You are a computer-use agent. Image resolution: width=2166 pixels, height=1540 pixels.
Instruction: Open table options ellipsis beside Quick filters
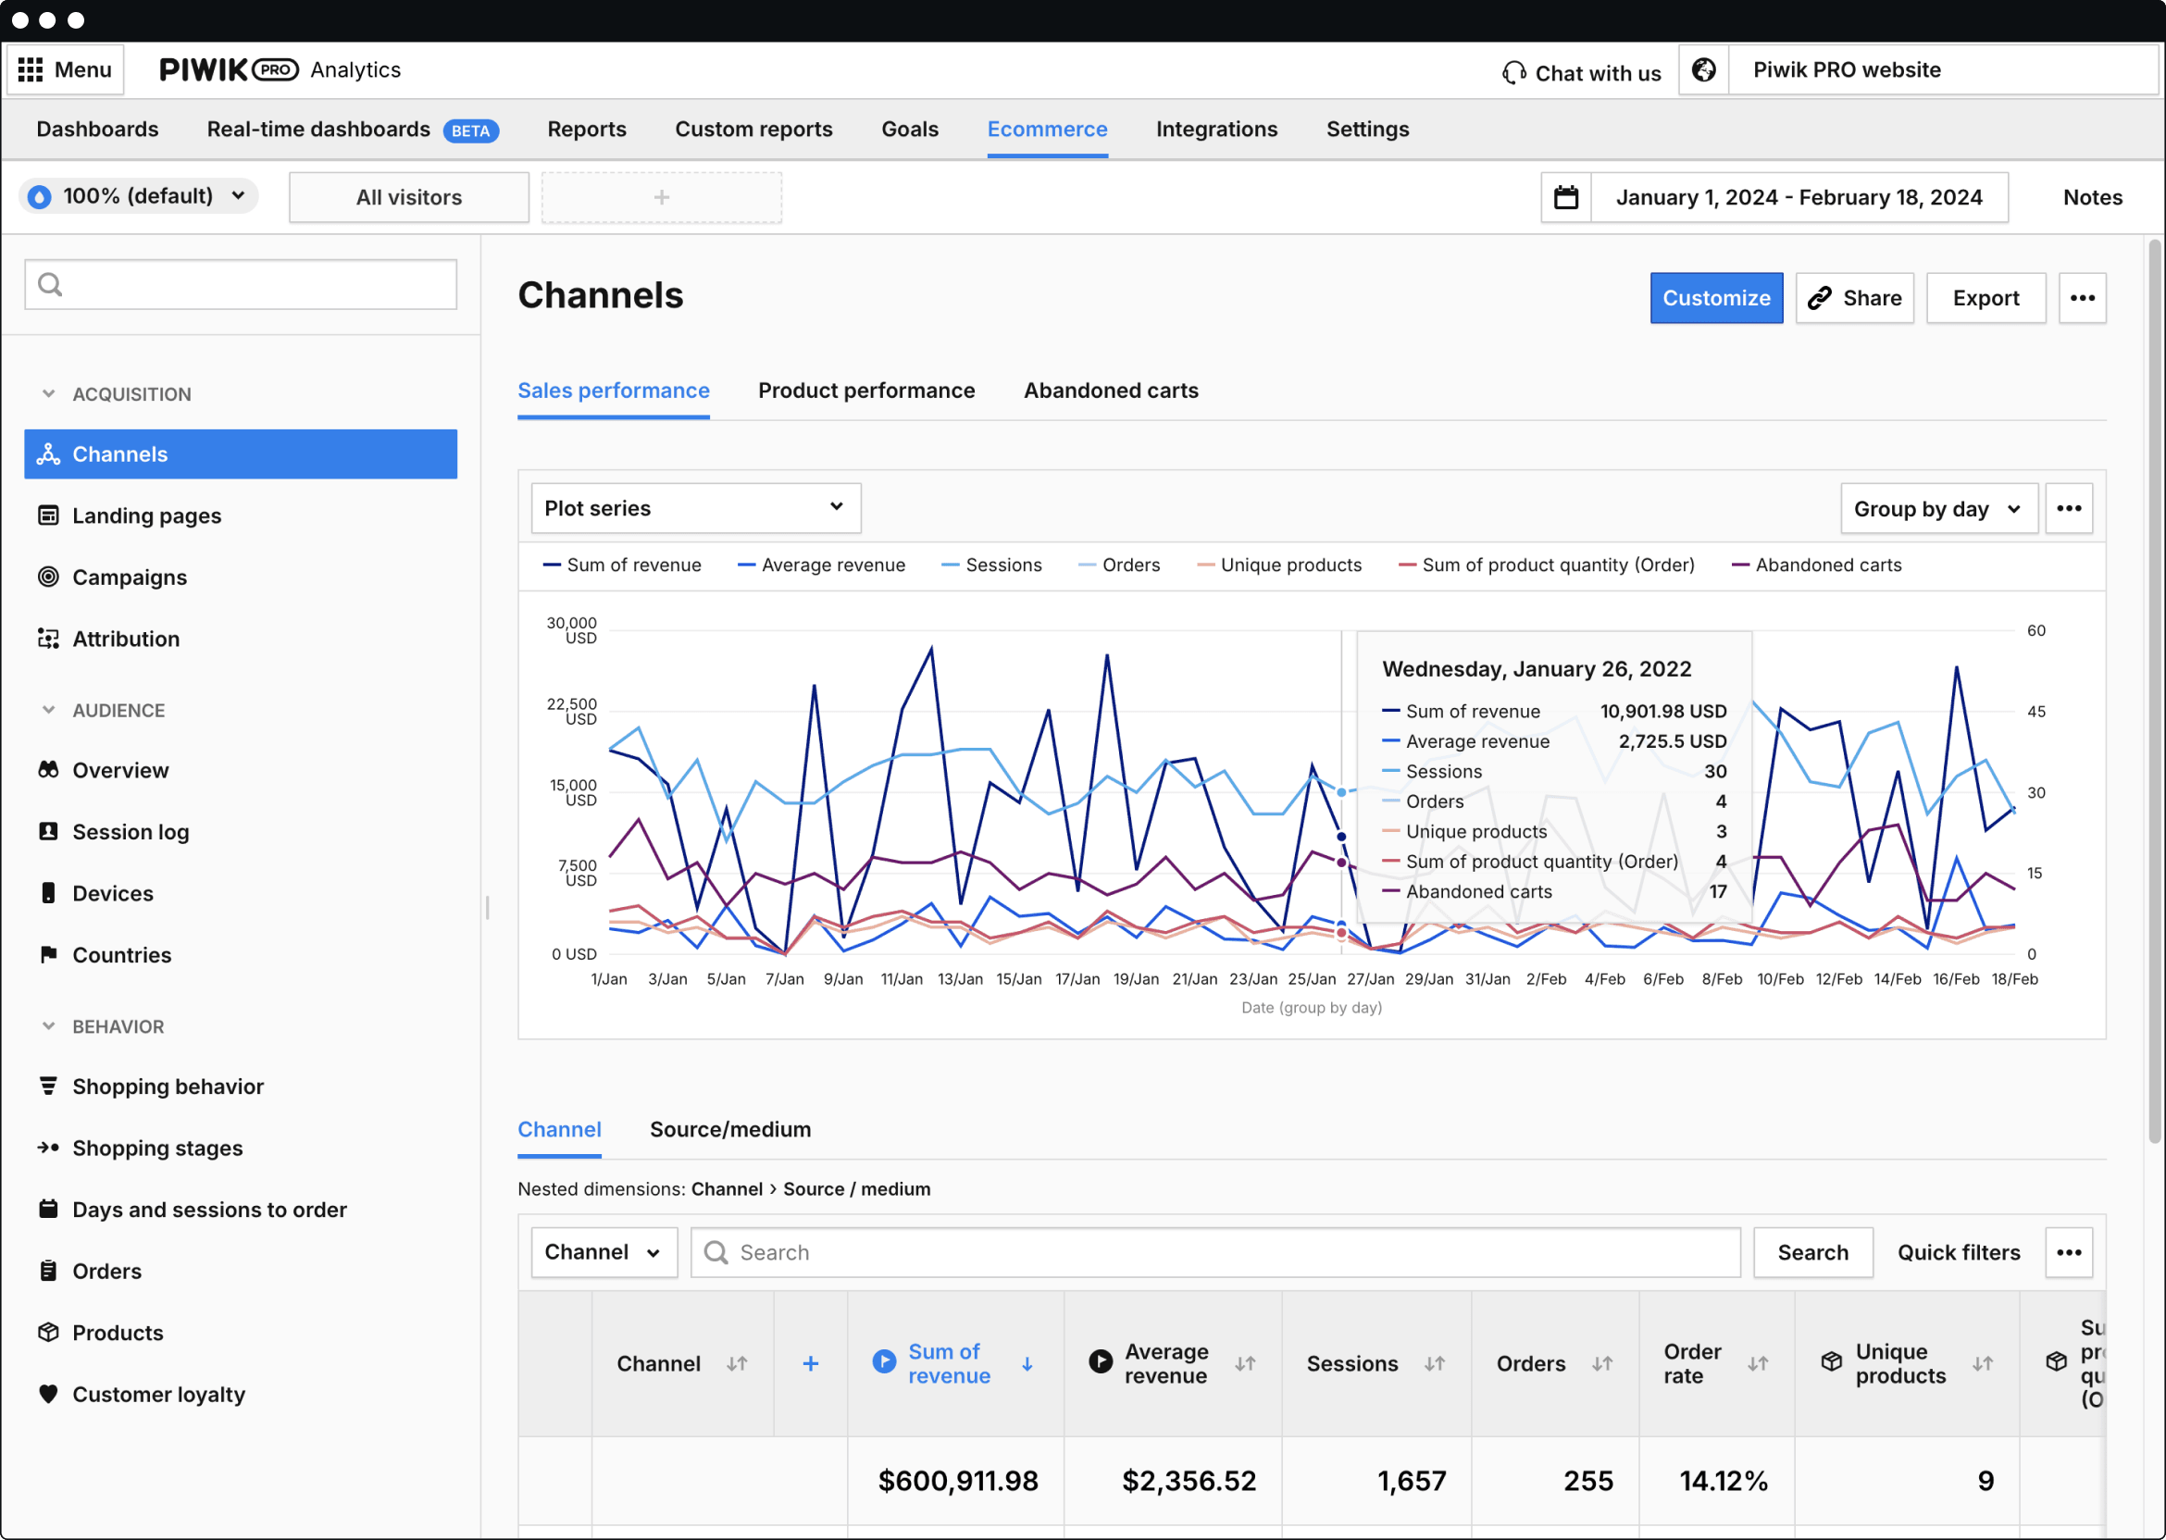(2068, 1254)
